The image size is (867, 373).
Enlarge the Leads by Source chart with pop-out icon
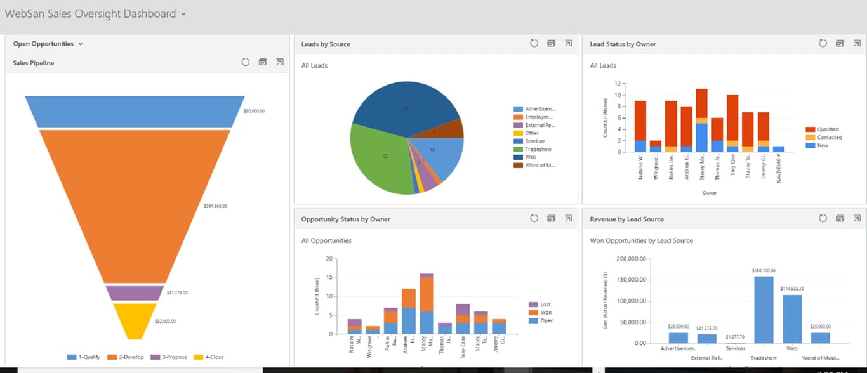tap(569, 43)
